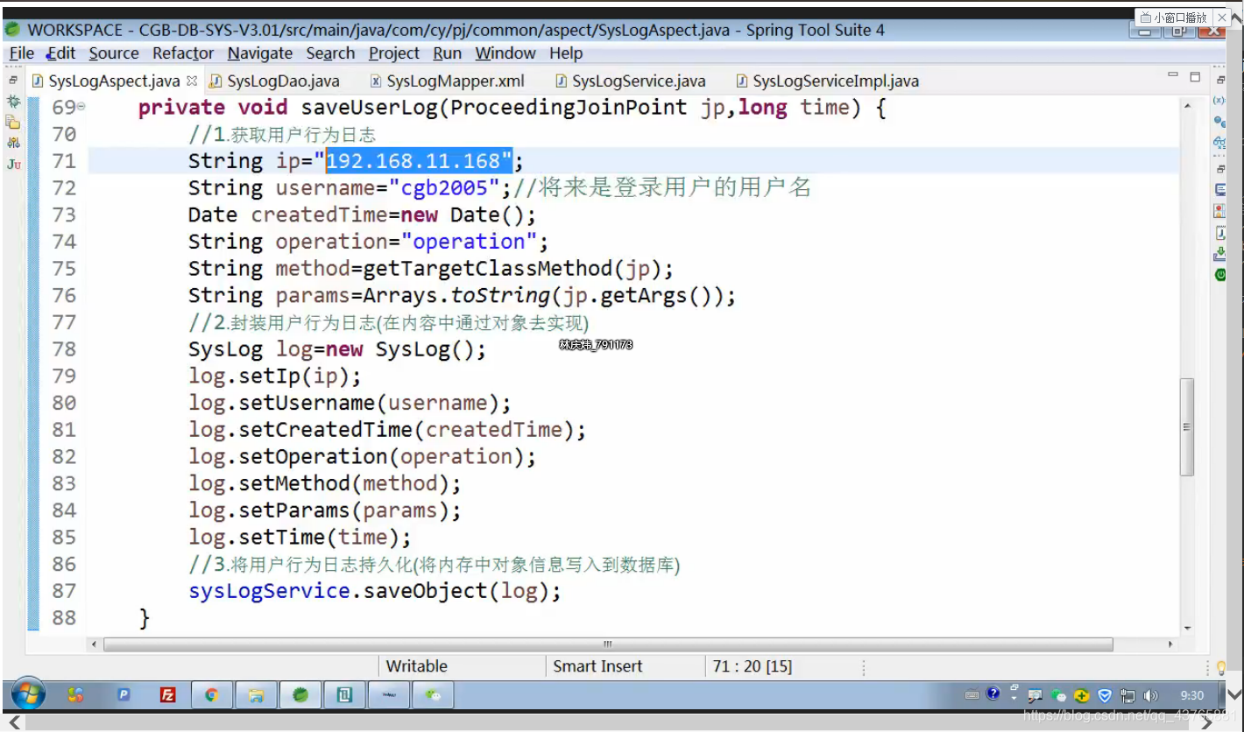Close the SysLogAspect.java editor tab
Screen dimensions: 1244x732
tap(192, 81)
